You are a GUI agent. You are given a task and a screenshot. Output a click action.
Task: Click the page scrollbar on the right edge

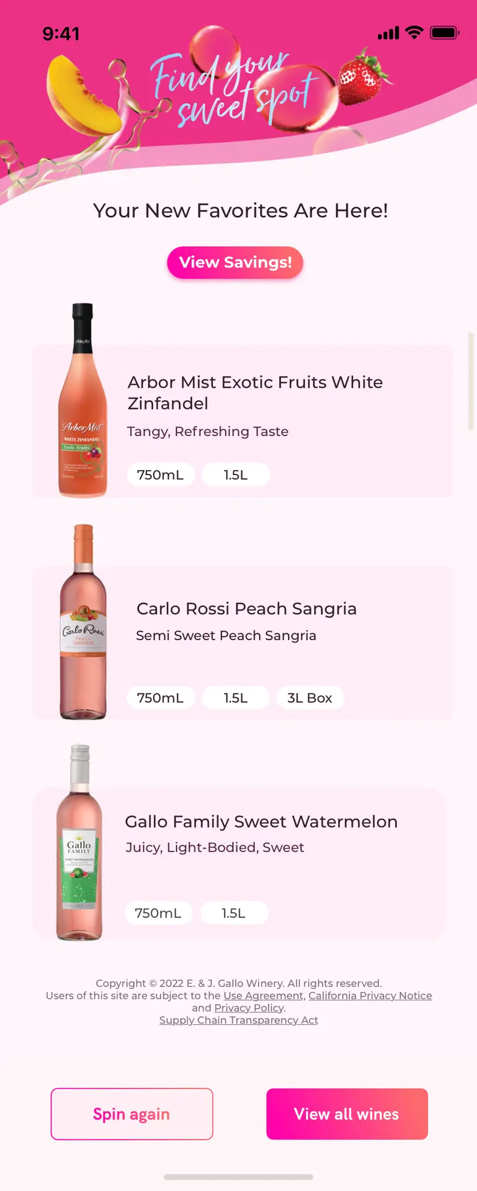point(471,381)
